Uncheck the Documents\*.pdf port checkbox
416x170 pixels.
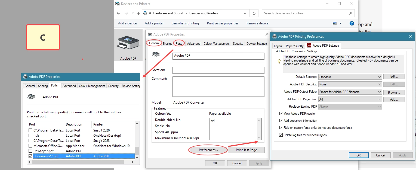point(30,156)
